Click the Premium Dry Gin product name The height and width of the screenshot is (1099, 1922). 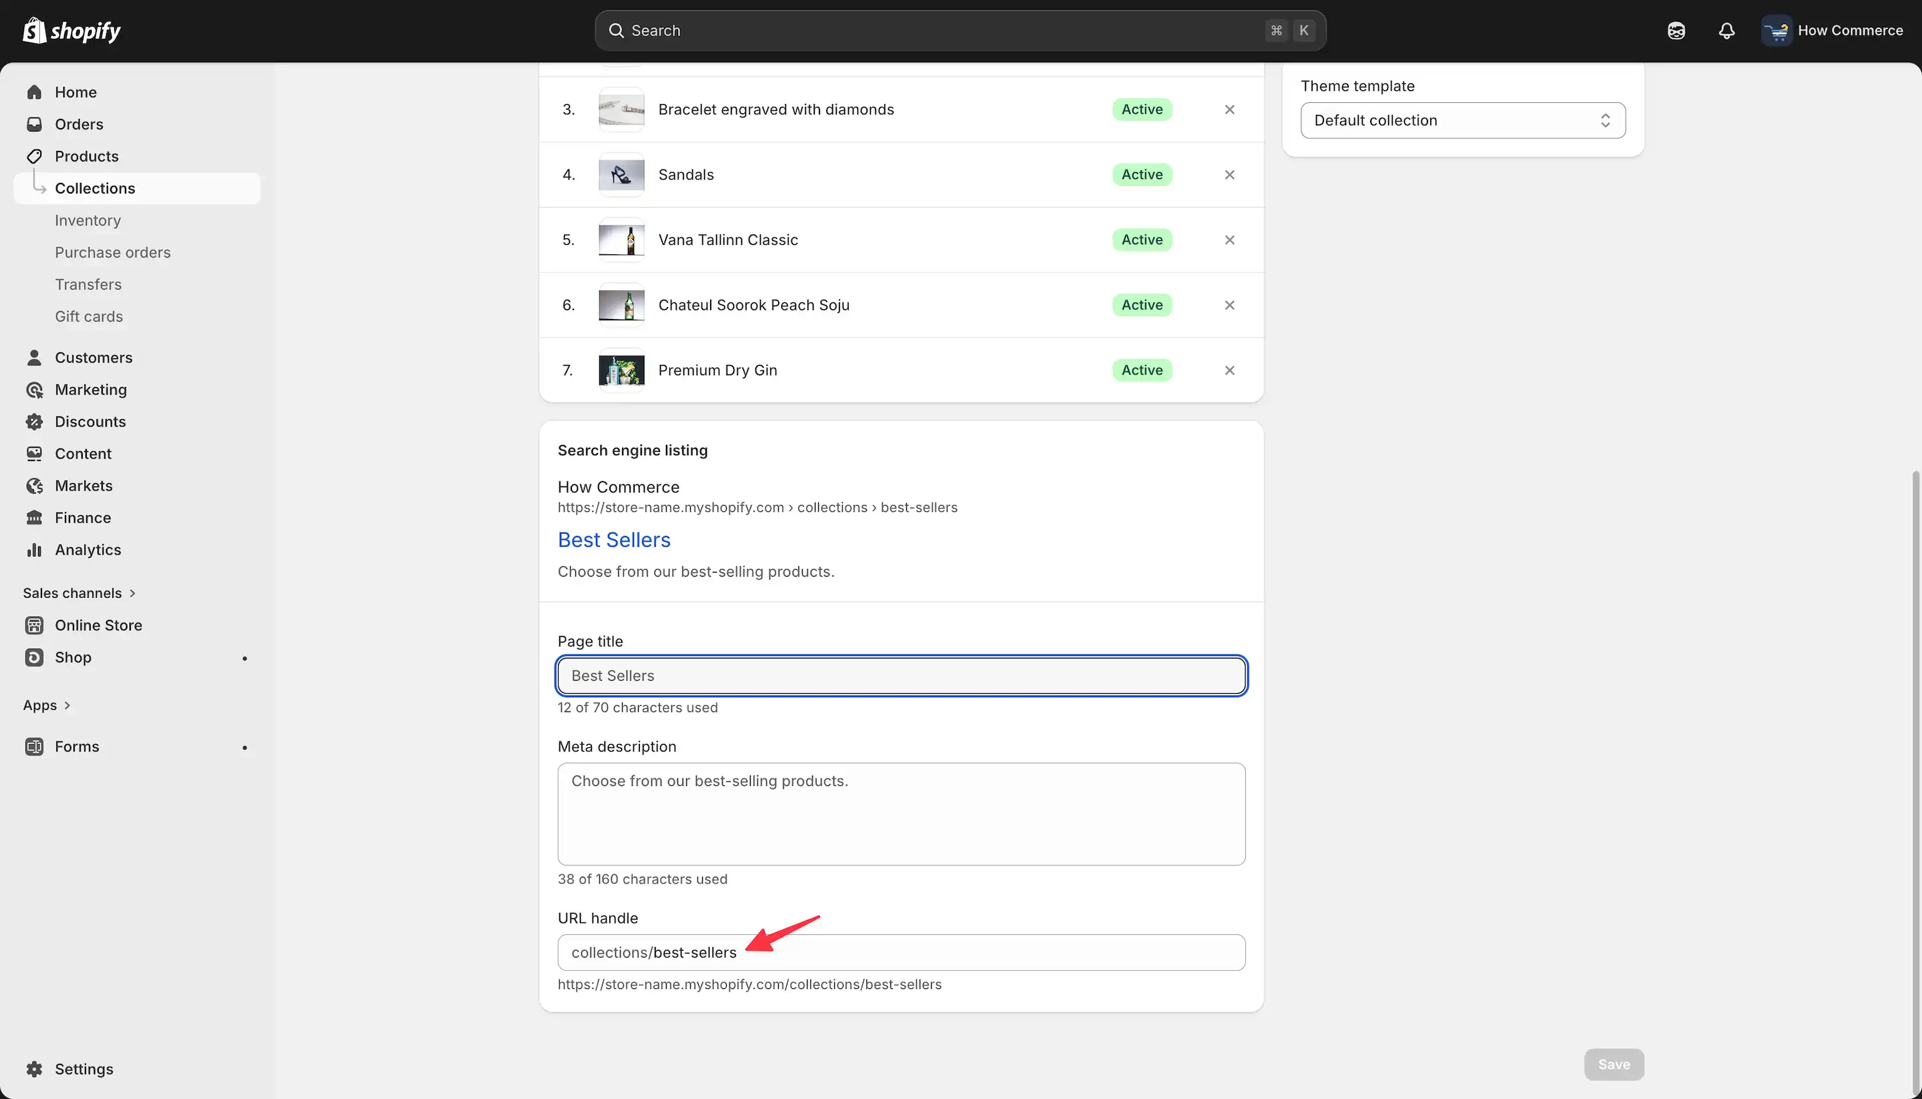click(717, 370)
